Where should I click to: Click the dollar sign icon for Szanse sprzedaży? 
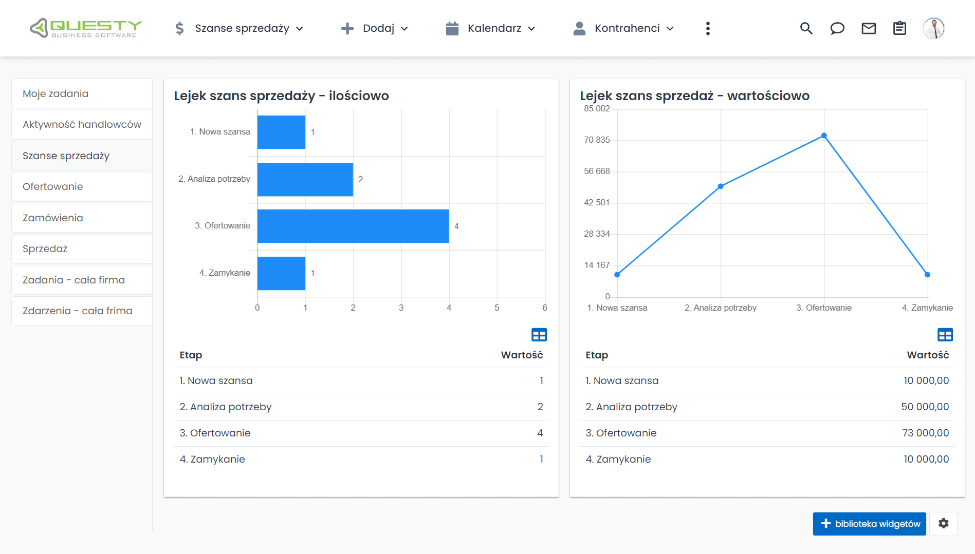coord(179,28)
